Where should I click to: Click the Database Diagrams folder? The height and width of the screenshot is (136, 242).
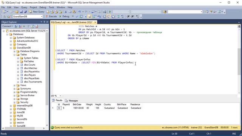(x=30, y=51)
